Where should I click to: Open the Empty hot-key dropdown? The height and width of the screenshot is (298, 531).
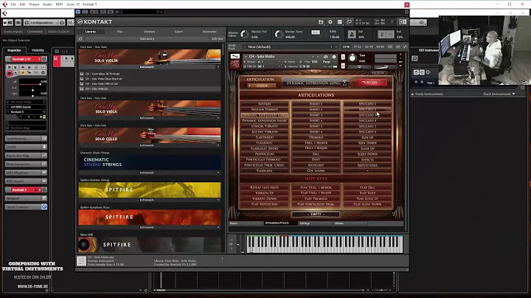point(316,215)
